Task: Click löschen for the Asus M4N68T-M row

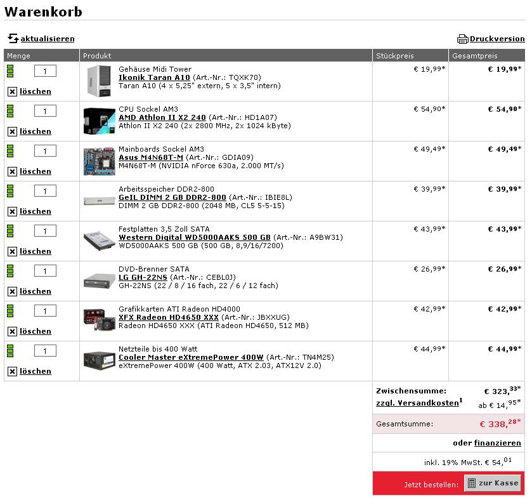Action: coord(36,172)
